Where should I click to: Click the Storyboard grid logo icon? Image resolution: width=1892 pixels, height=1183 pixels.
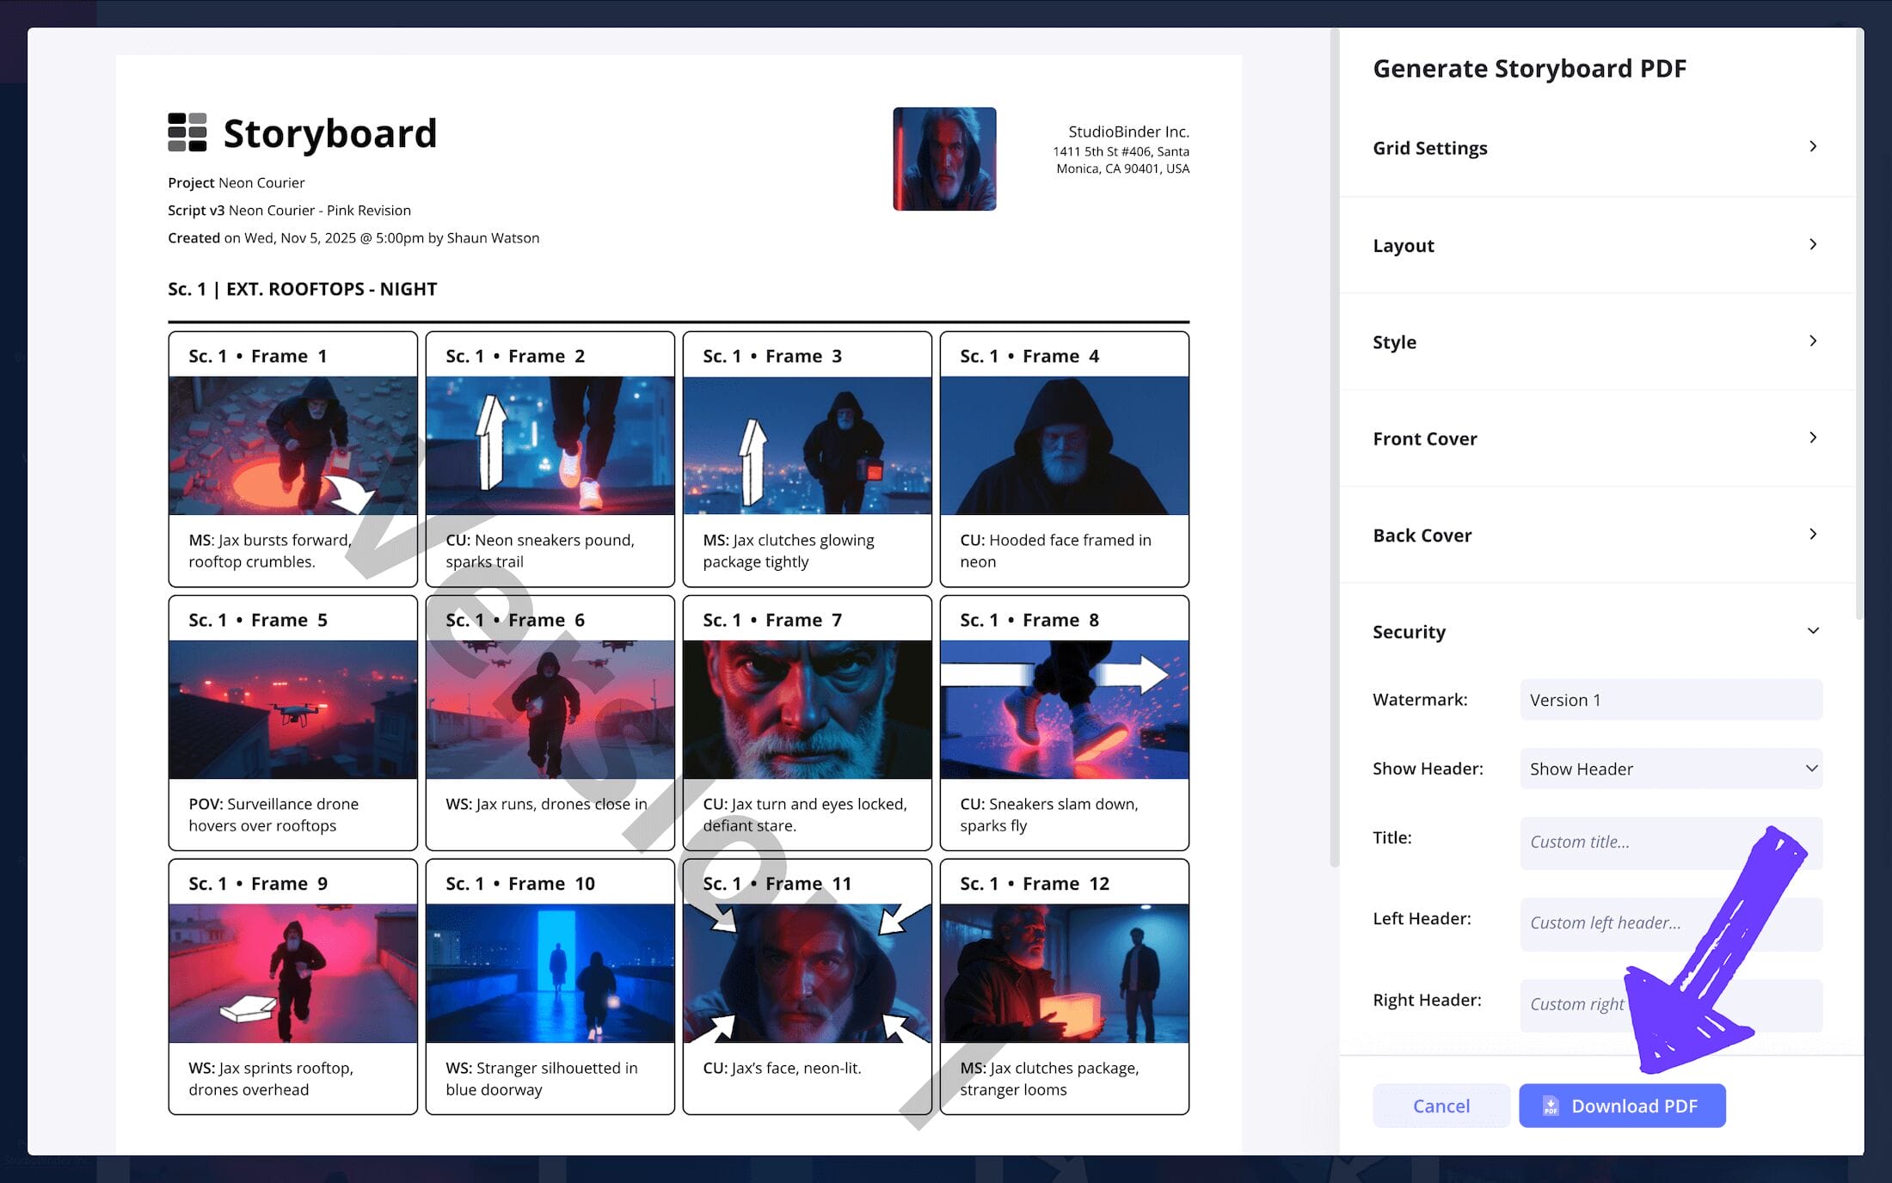(x=189, y=133)
